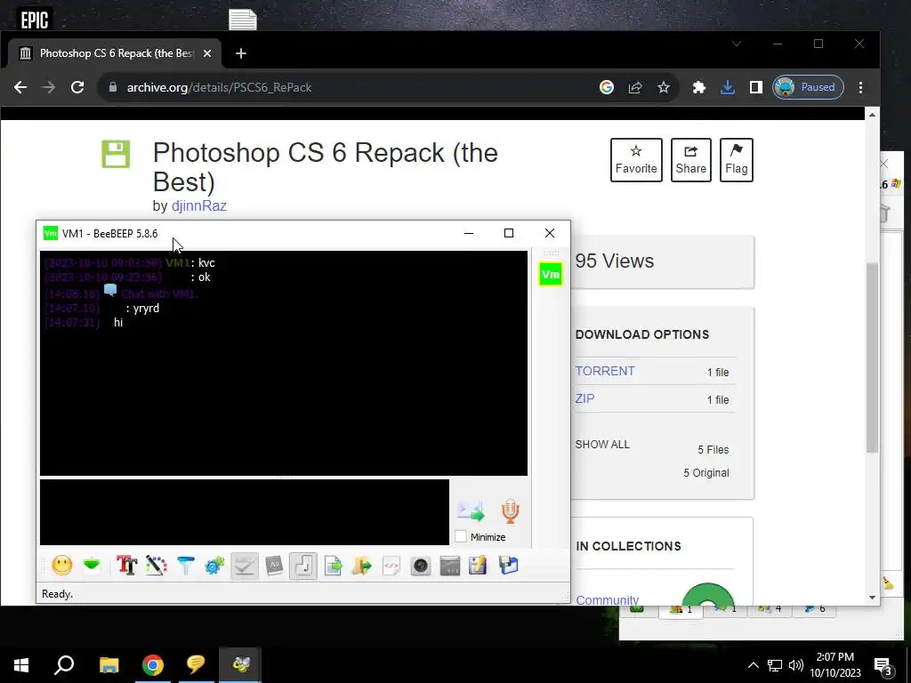Open Chrome downloads icon
Viewport: 911px width, 683px height.
(728, 87)
